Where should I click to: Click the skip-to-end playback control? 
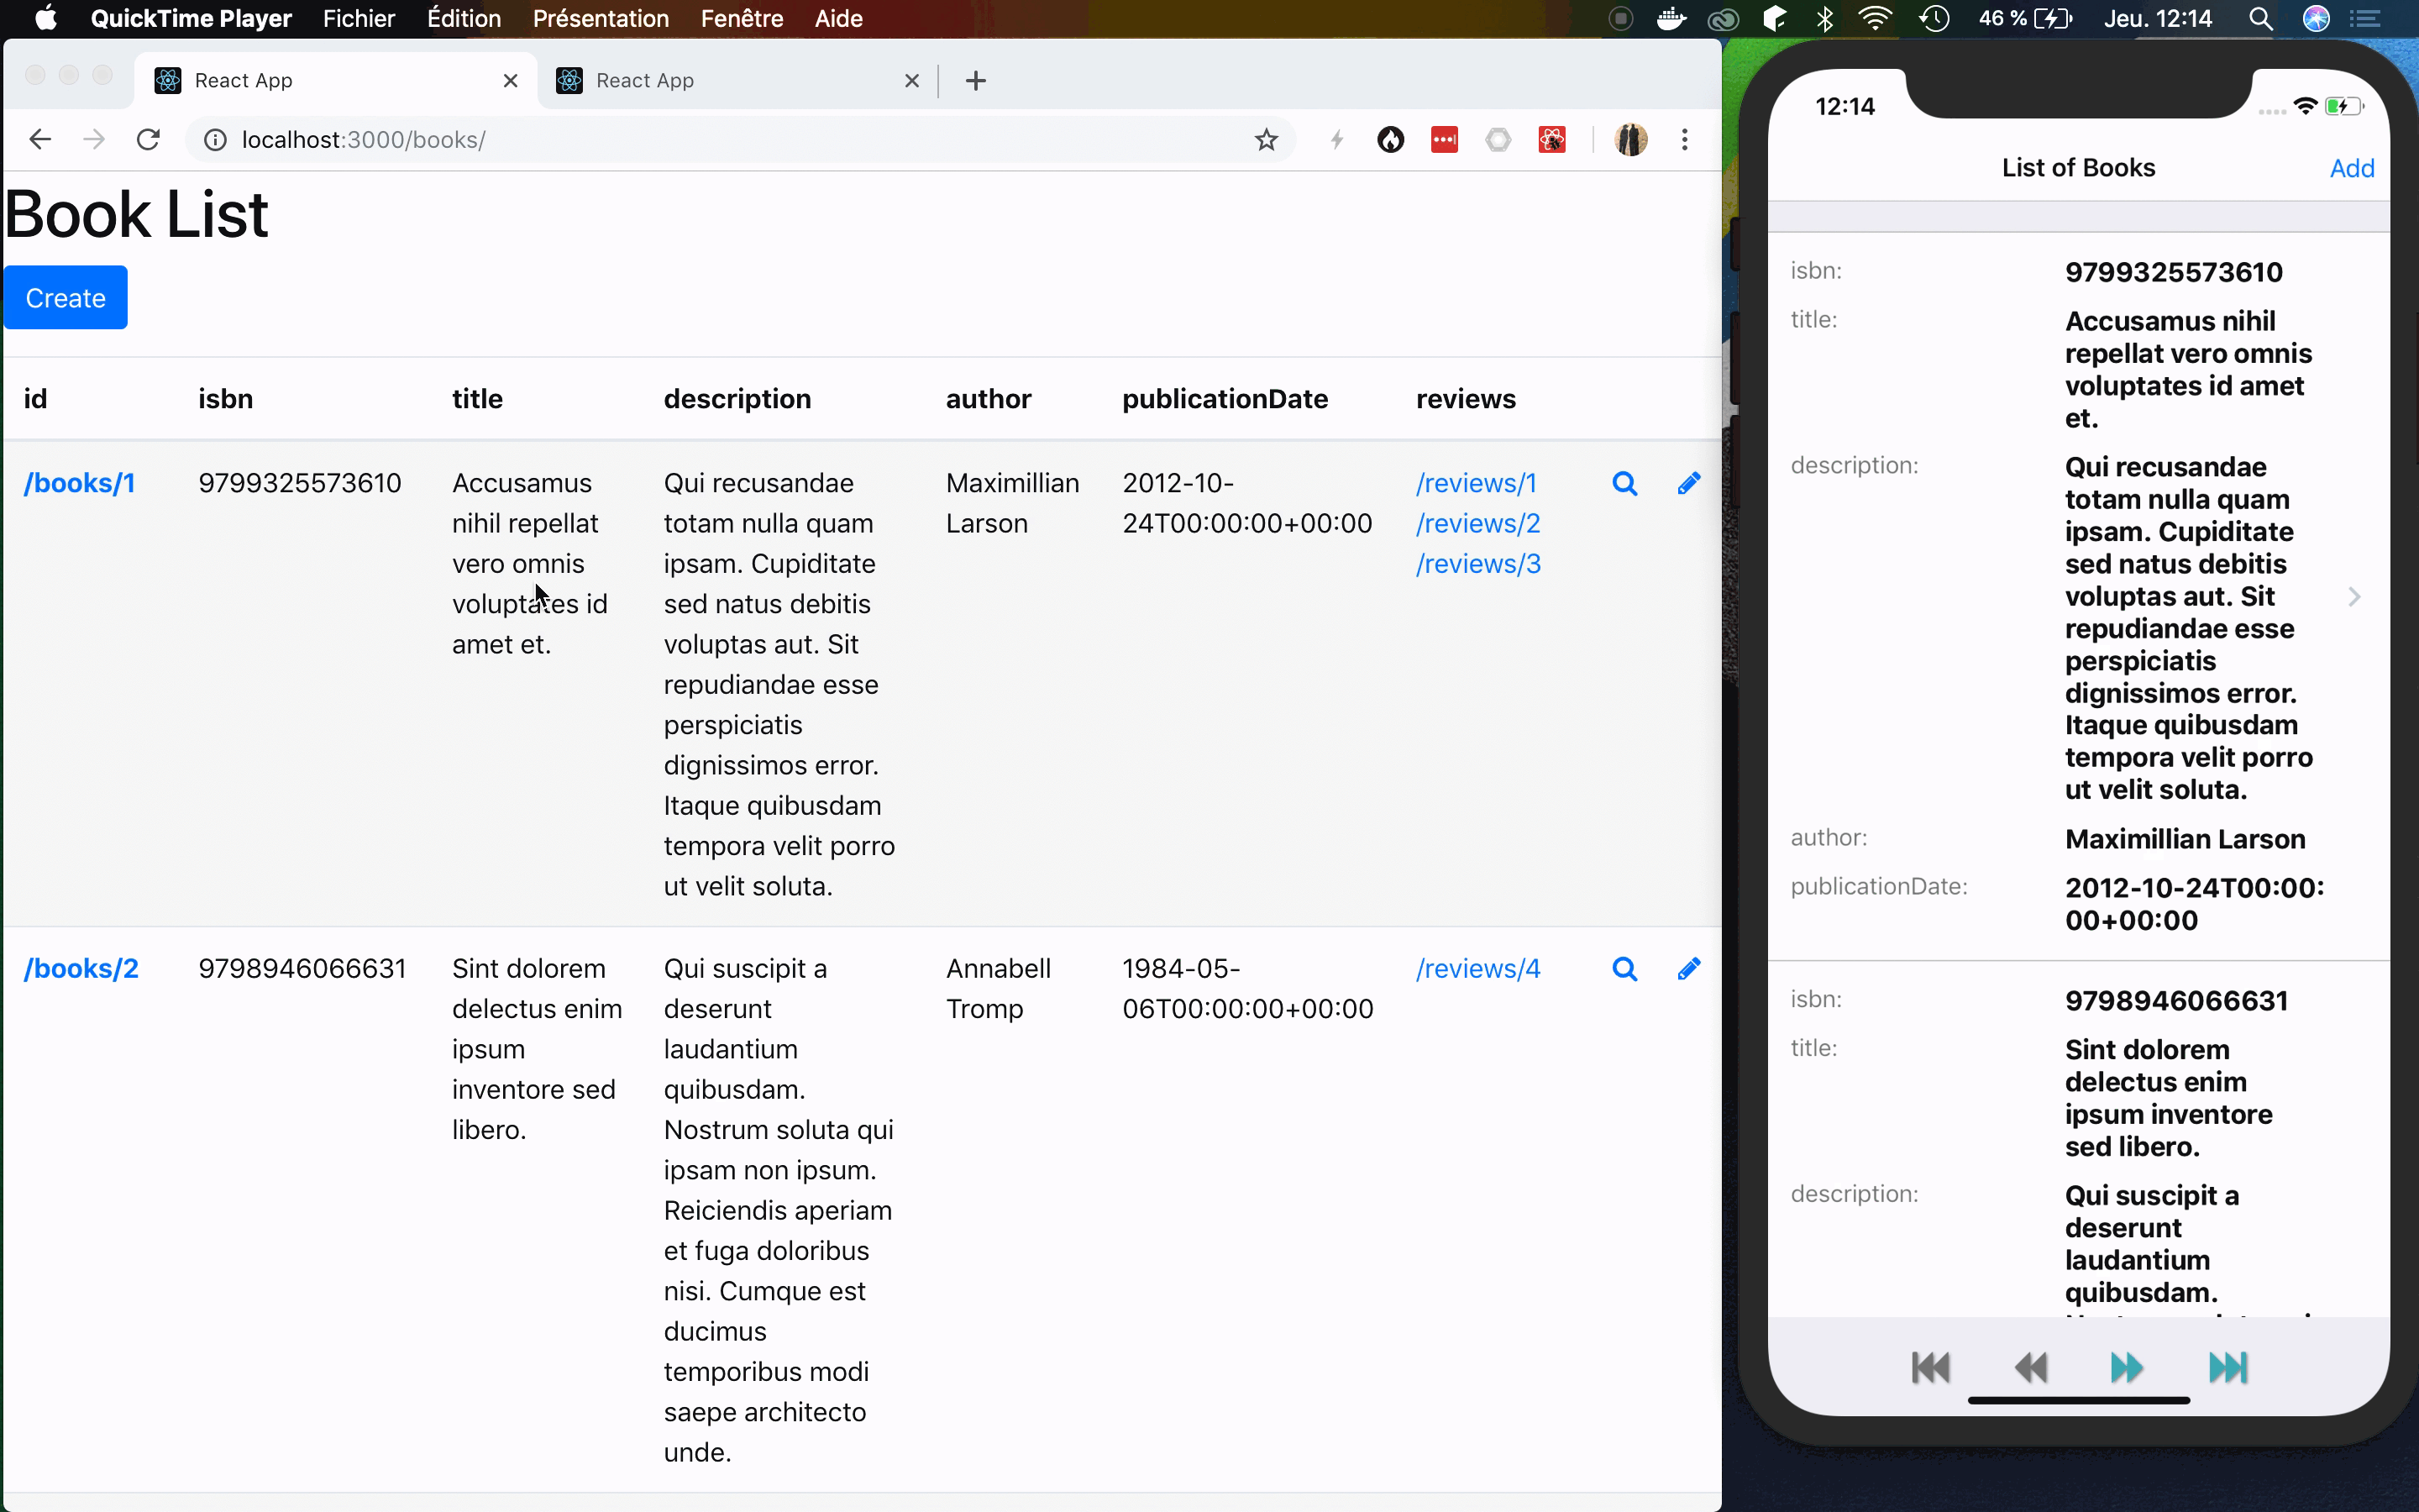coord(2229,1368)
